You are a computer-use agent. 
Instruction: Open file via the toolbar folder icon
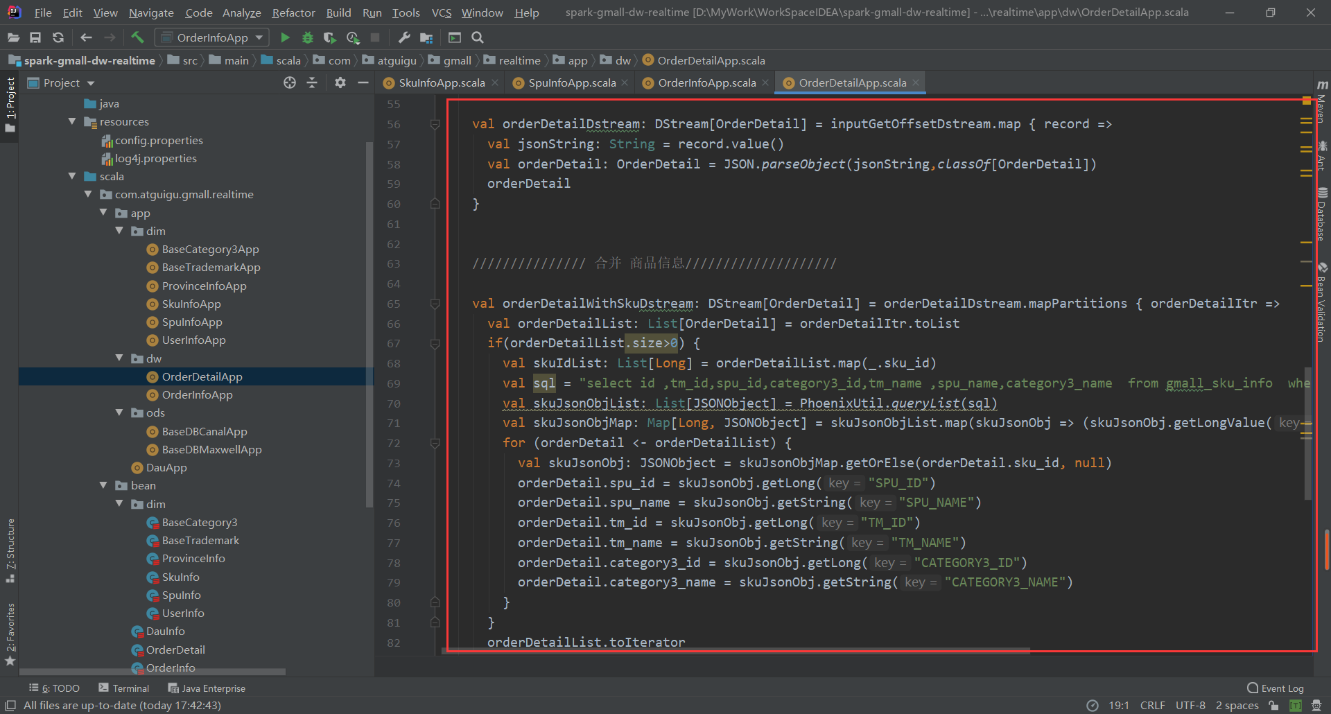click(x=13, y=37)
